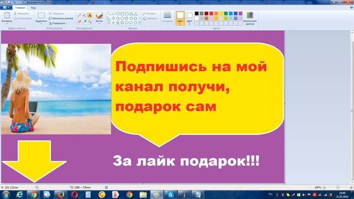This screenshot has width=354, height=199.
Task: Choose the Rectangle shape
Action: (122, 14)
